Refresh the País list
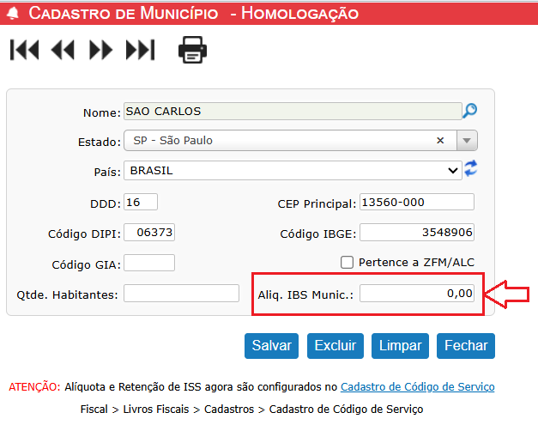Screen dimensions: 538x443 pos(470,169)
